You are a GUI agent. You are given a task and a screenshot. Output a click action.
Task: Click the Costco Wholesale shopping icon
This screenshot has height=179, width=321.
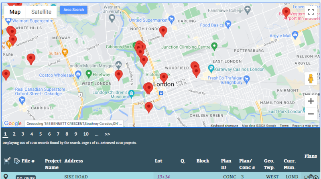tap(78, 75)
